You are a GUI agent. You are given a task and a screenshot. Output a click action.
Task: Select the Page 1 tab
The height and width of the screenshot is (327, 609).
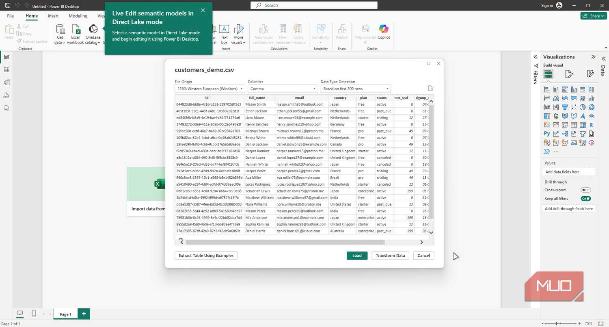pyautogui.click(x=65, y=314)
